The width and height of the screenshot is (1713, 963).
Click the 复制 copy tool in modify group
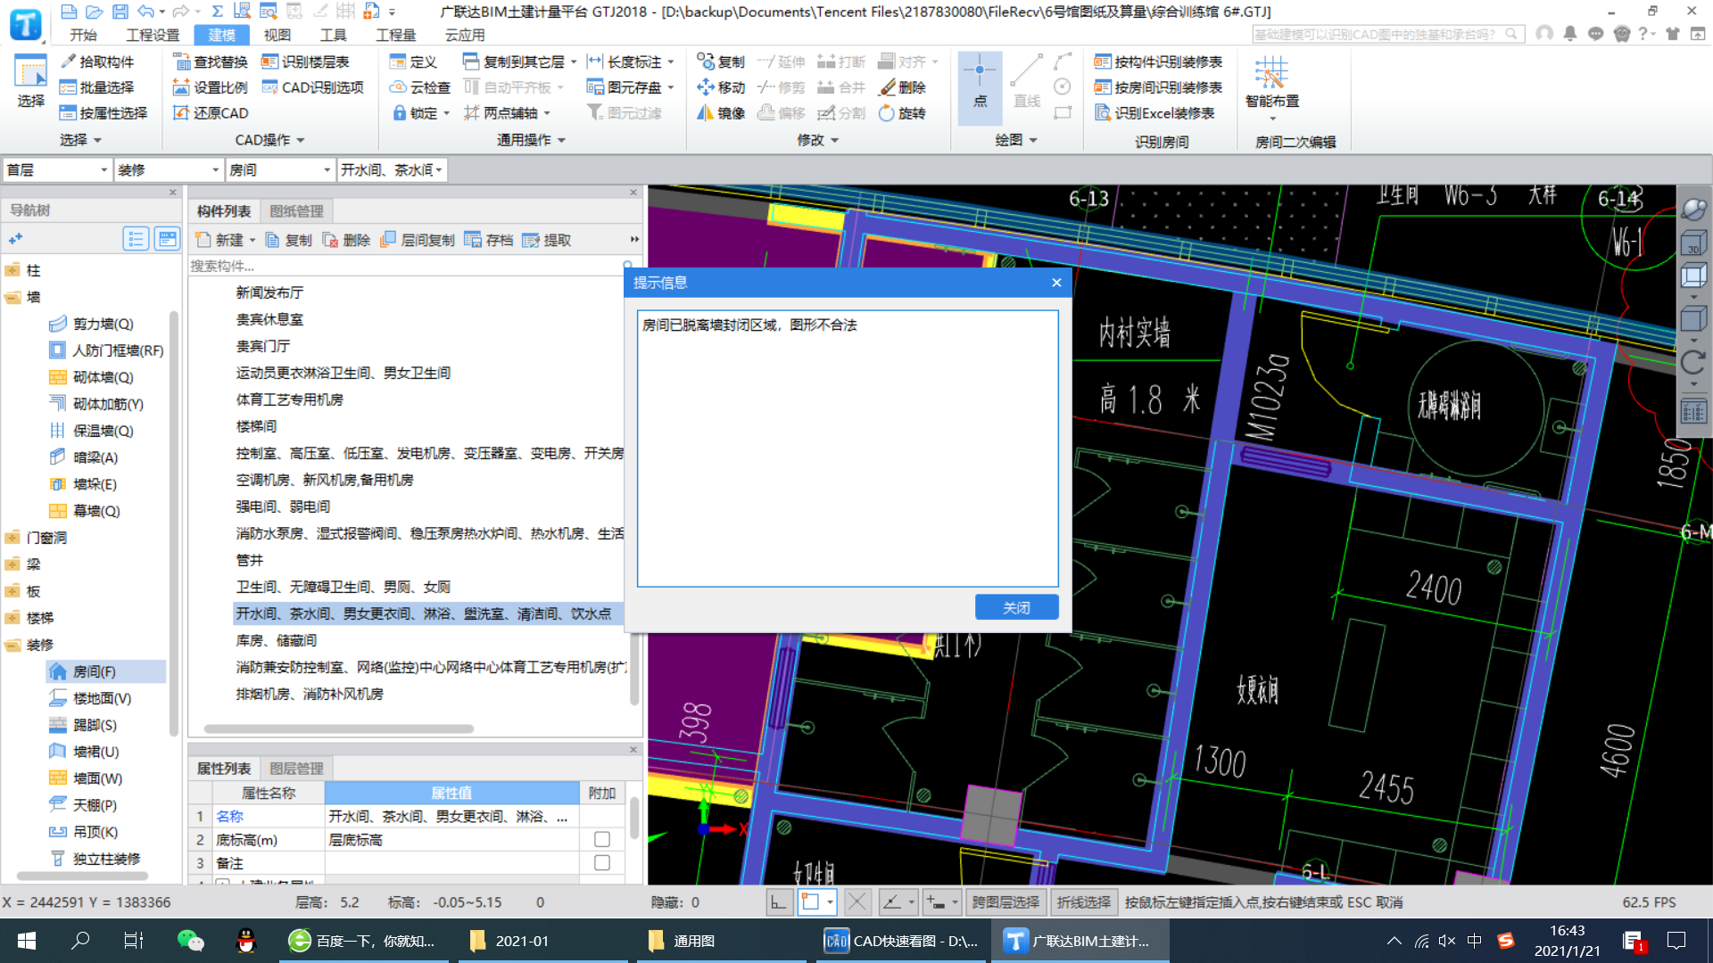pos(721,62)
